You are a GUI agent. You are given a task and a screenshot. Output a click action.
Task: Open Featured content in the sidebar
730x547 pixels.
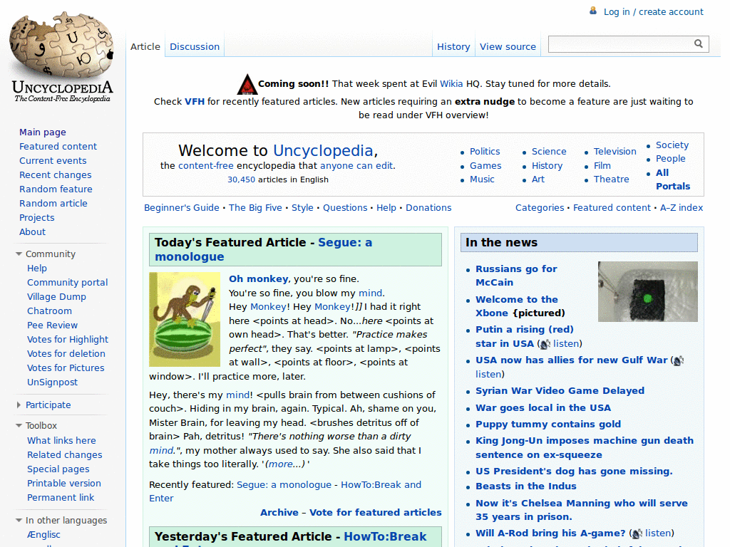(x=58, y=147)
